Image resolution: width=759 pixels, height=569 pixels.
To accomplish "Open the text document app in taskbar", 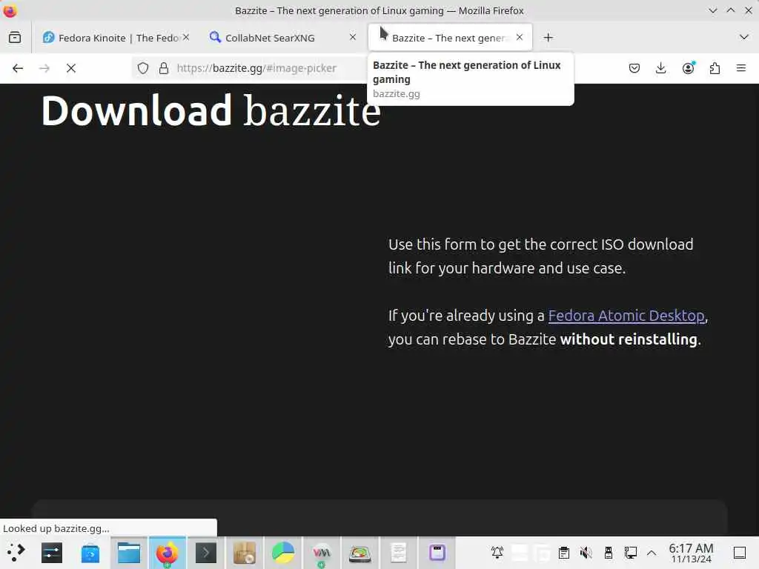I will coord(398,553).
